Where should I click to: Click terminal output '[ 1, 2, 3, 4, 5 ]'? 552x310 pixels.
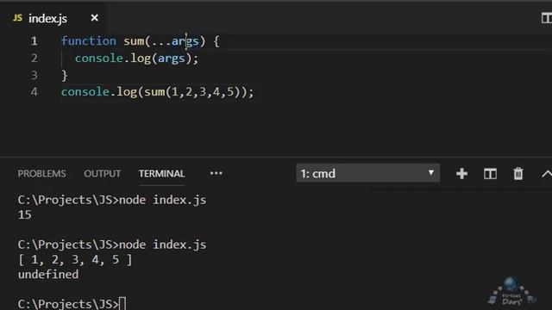click(x=75, y=260)
